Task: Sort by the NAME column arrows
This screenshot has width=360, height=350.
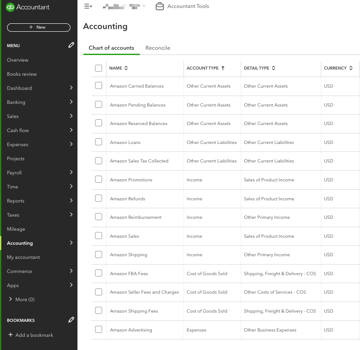Action: [126, 68]
